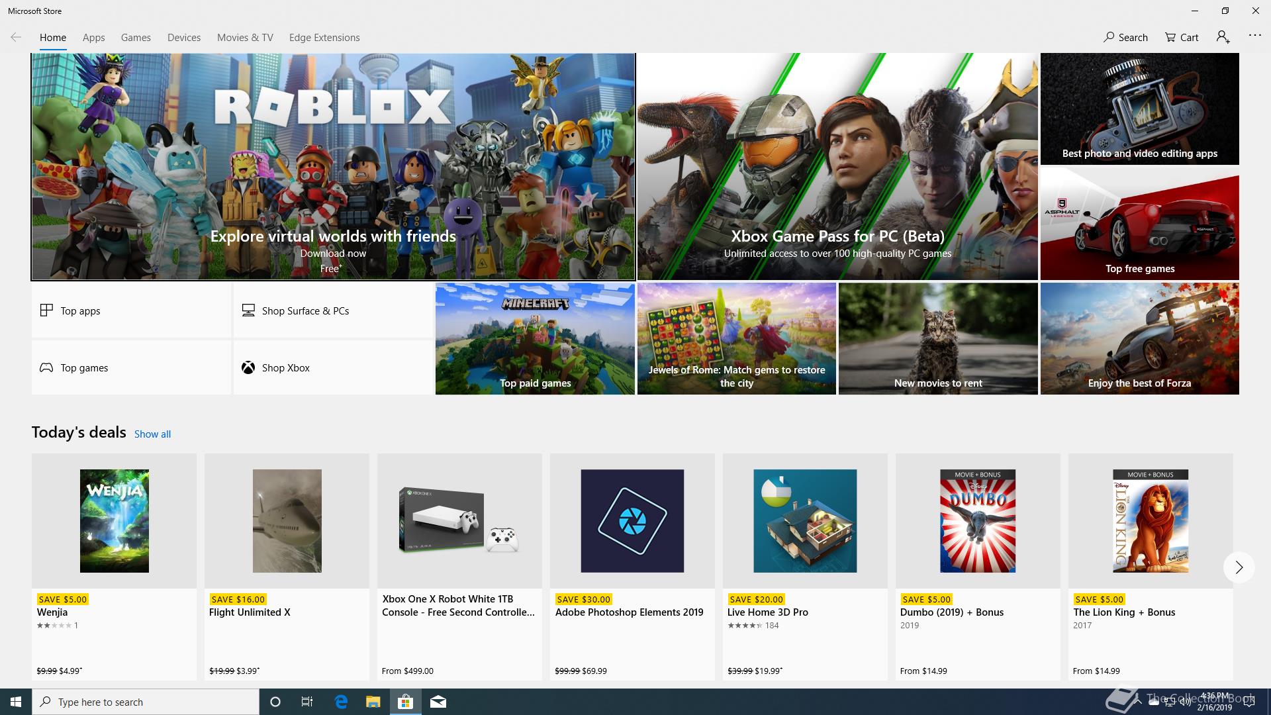Click the volume icon in the system tray
This screenshot has height=715, width=1271.
(1185, 702)
